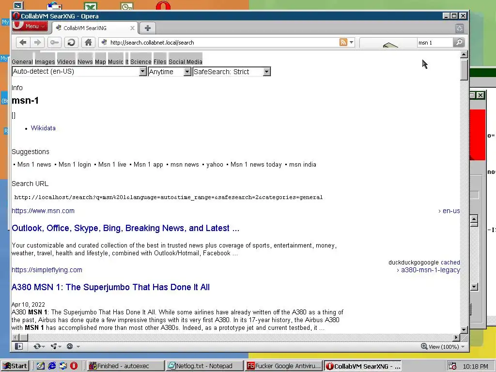The height and width of the screenshot is (372, 496).
Task: Reload the page with the Reload icon
Action: point(72,43)
